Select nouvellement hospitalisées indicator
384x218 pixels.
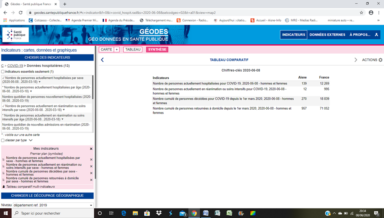tap(47, 99)
